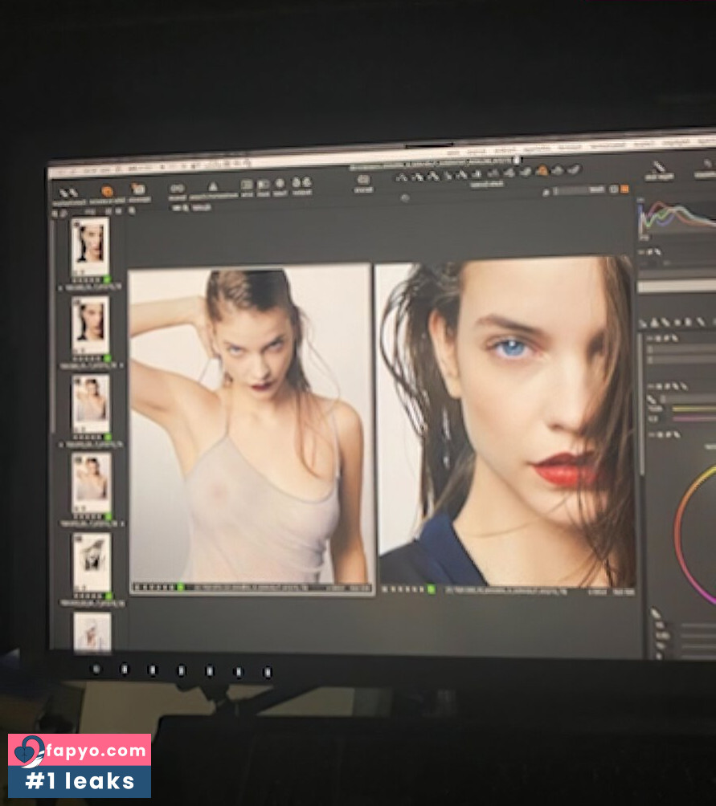Click the histogram graph at top of right panel
Viewport: 716px width, 806px height.
coord(677,218)
